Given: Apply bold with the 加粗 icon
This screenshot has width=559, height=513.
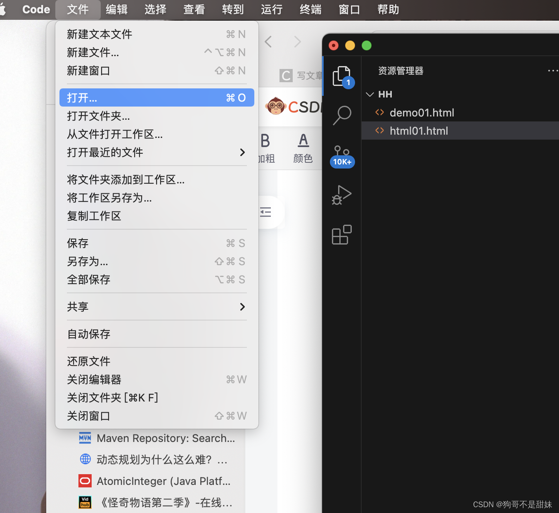Looking at the screenshot, I should click(265, 140).
